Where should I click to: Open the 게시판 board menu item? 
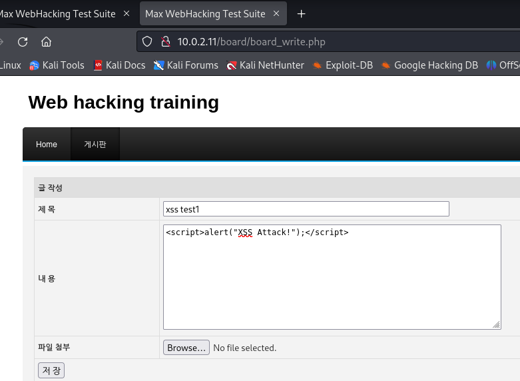point(95,145)
